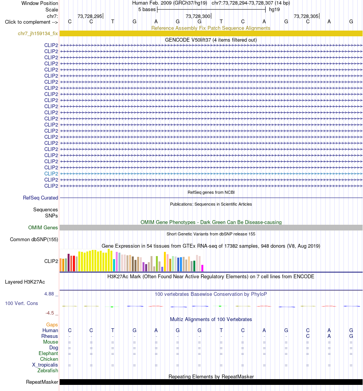Click the CLIP2 label beside GTEx bar chart

[x=51, y=261]
